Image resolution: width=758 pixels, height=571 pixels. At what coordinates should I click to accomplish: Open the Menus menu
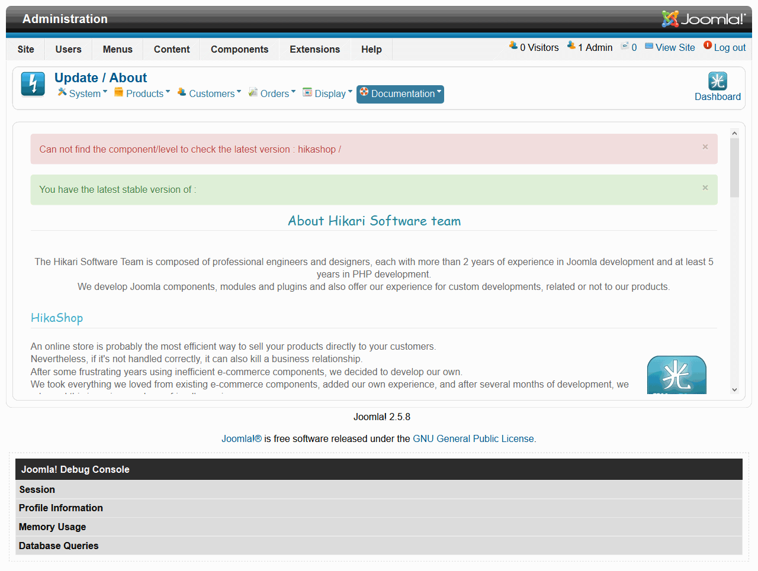(118, 49)
